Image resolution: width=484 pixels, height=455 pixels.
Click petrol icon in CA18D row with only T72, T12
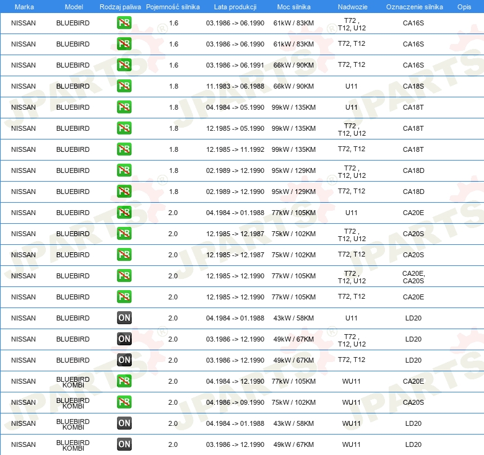click(124, 192)
